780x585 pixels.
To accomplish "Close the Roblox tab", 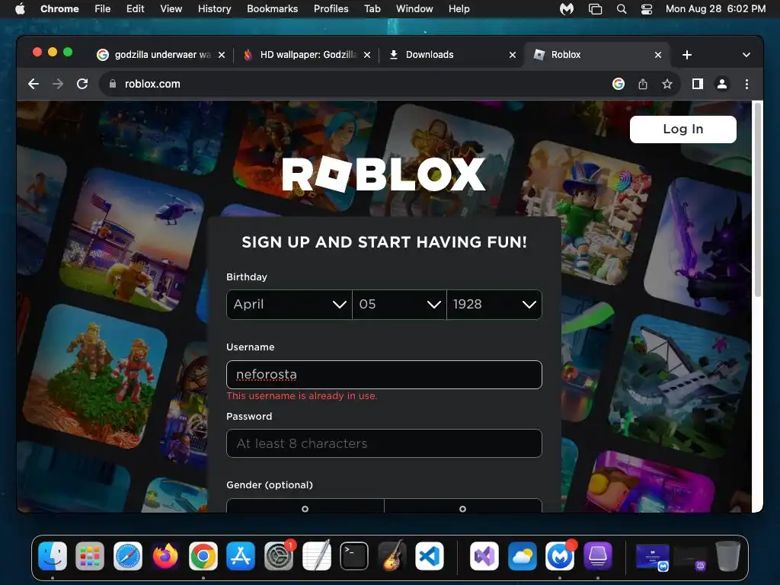I will (658, 55).
